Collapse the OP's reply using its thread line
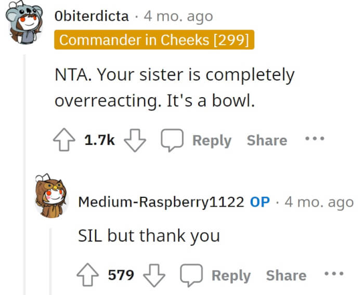This screenshot has height=295, width=364. [x=50, y=261]
